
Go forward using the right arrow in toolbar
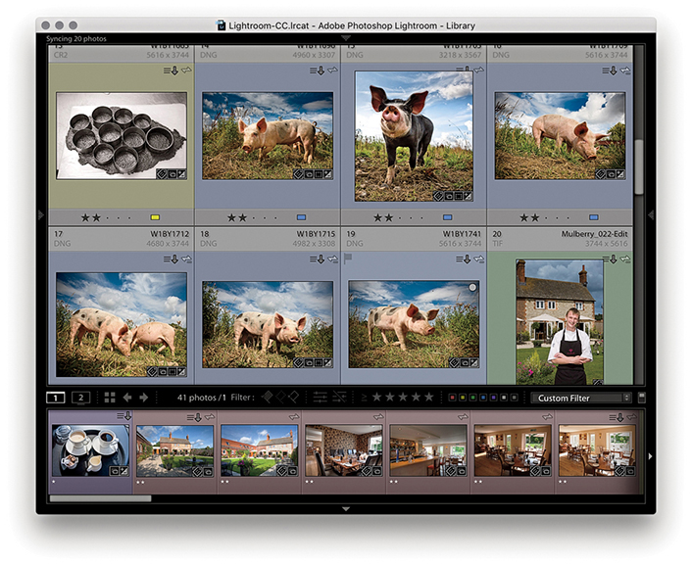143,398
